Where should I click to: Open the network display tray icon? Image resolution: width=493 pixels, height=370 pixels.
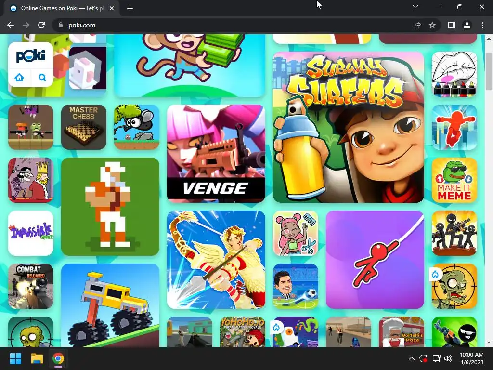coord(436,358)
